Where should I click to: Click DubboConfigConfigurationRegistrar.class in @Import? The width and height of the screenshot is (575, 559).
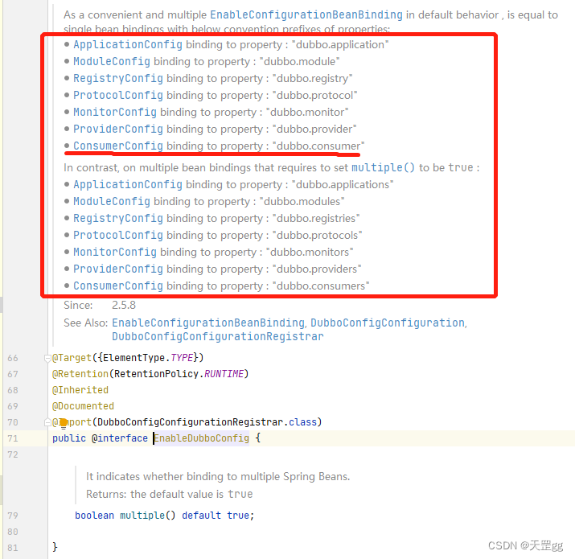coord(207,422)
